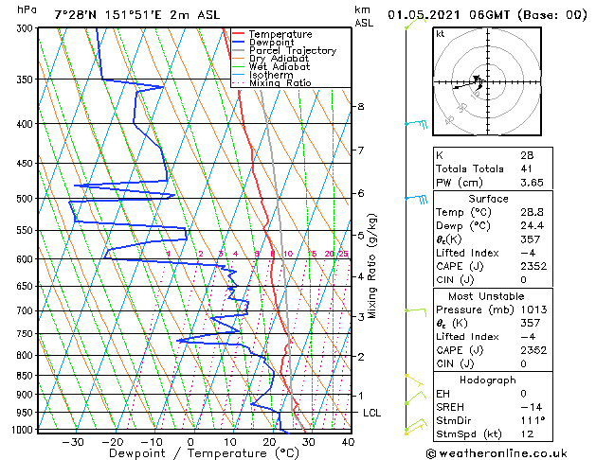This screenshot has height=460, width=596.
Task: Click the hodograph circular plot
Action: 487,81
